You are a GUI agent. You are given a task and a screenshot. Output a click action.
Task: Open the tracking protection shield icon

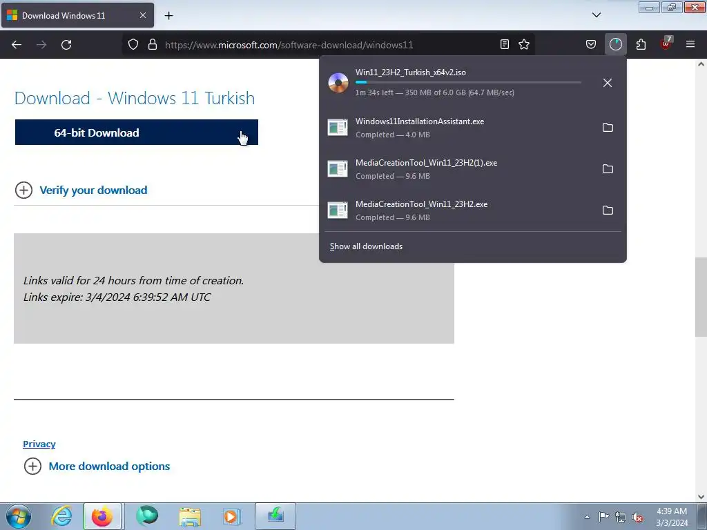click(x=133, y=45)
